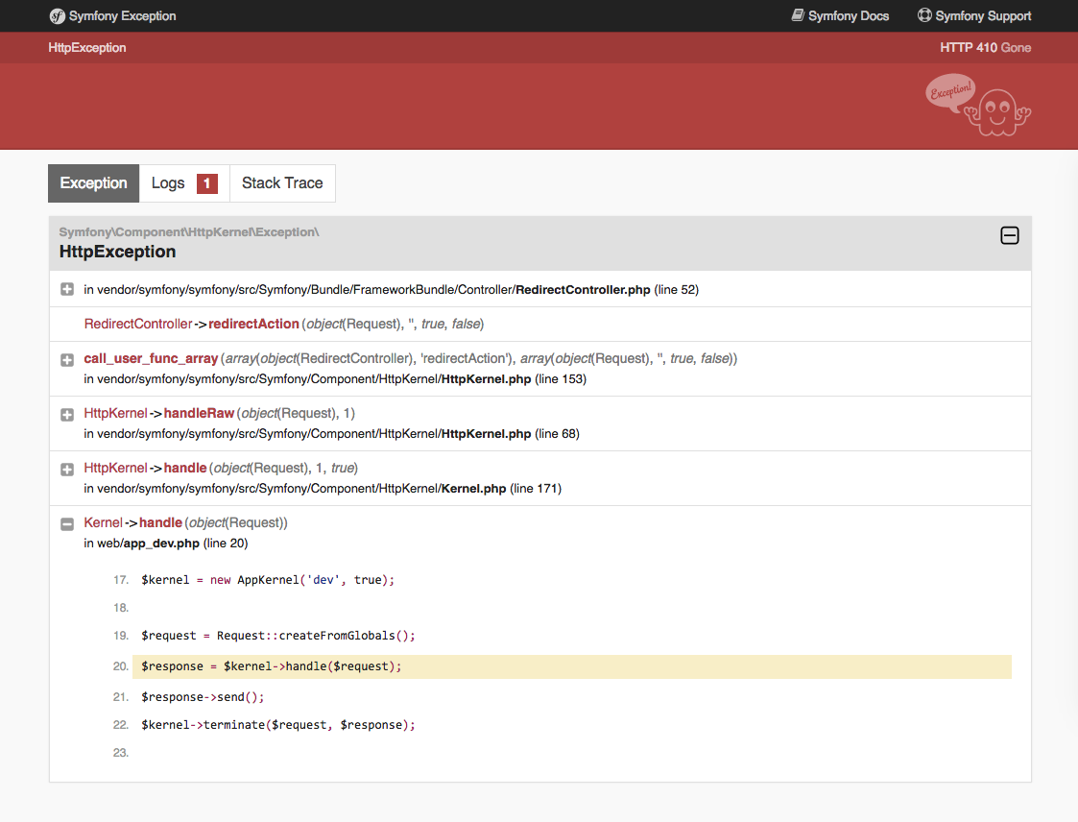Viewport: 1078px width, 822px height.
Task: Click HttpException label in red bar
Action: pos(87,47)
